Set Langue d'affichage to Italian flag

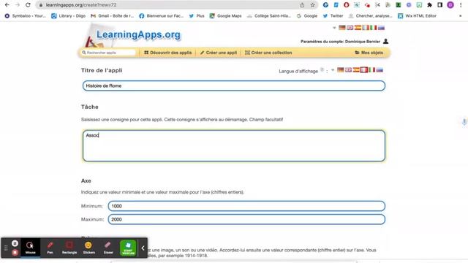click(x=371, y=70)
